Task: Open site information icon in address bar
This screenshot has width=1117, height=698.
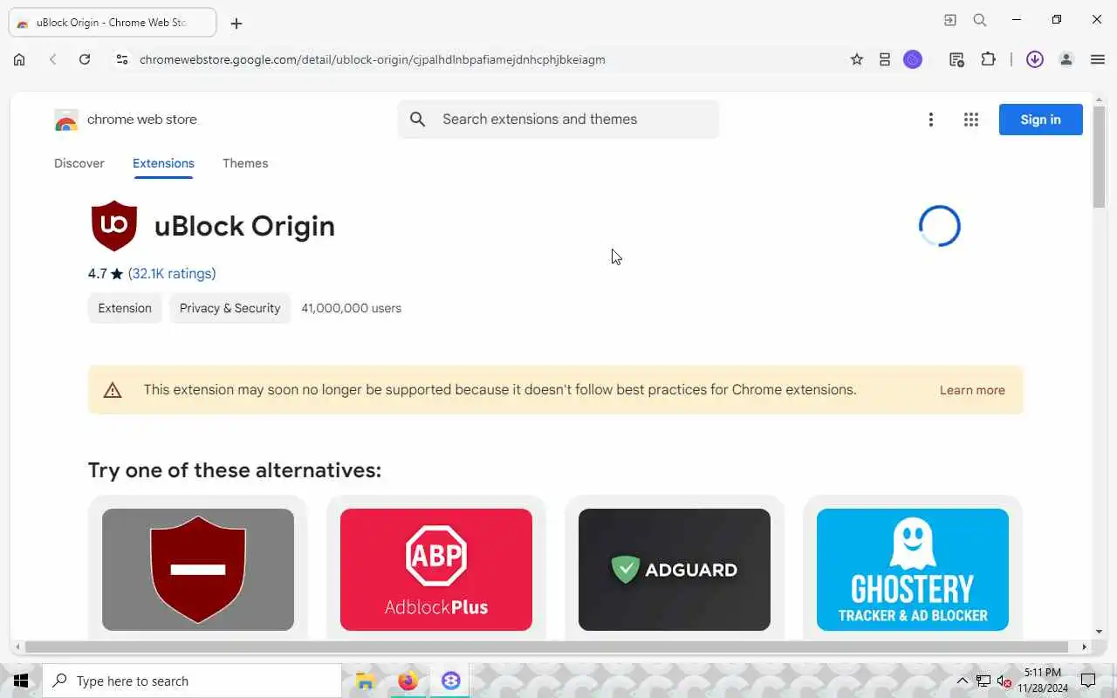Action: point(122,59)
